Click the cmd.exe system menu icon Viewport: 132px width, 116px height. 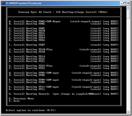[x=3, y=3]
